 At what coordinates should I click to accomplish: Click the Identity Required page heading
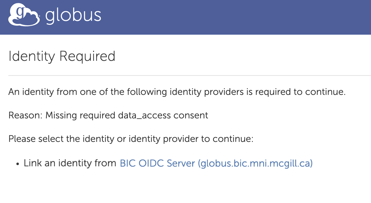[x=62, y=56]
